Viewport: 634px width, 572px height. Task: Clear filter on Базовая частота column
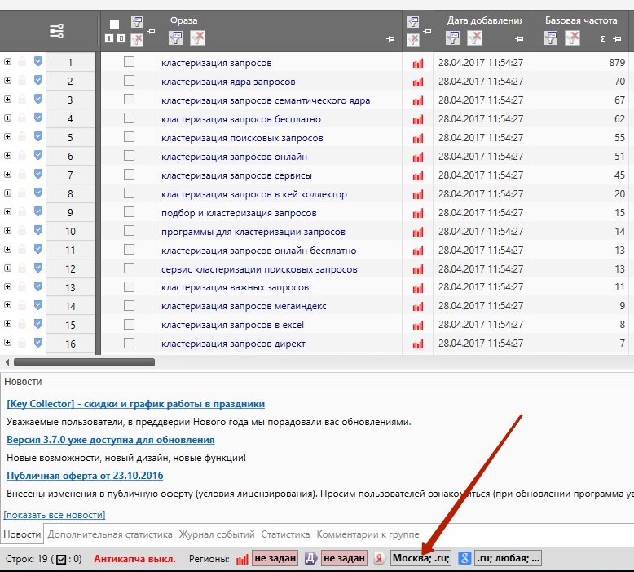(x=572, y=38)
